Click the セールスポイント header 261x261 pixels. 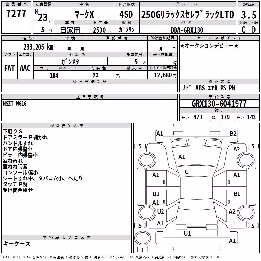point(219,38)
